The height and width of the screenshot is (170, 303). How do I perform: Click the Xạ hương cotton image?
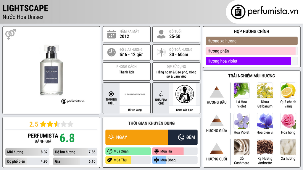[x=288, y=147]
